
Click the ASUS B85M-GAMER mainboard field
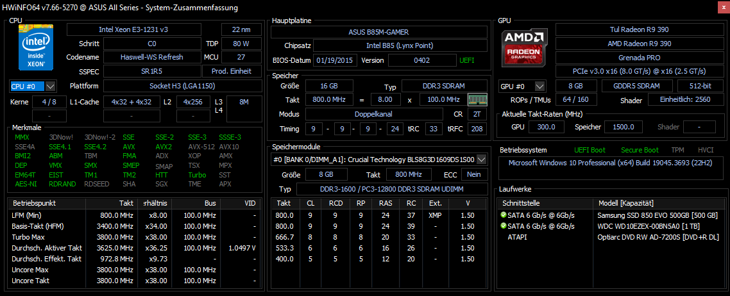tap(378, 32)
